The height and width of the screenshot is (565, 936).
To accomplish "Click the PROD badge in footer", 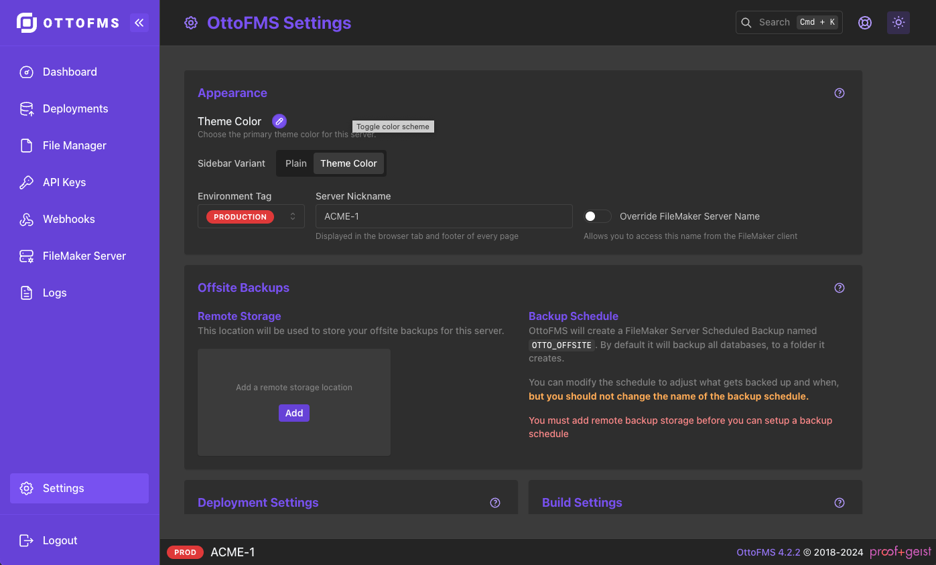I will coord(185,552).
